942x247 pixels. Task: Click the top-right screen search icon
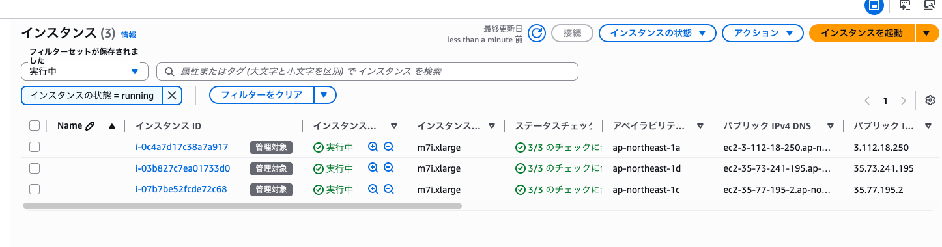click(930, 5)
